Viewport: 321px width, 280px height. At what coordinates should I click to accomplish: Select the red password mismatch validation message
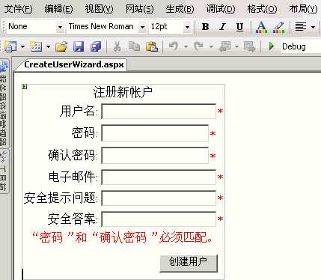122,237
